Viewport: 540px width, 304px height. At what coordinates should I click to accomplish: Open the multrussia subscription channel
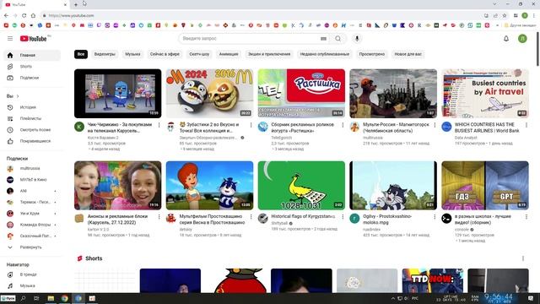[32, 169]
